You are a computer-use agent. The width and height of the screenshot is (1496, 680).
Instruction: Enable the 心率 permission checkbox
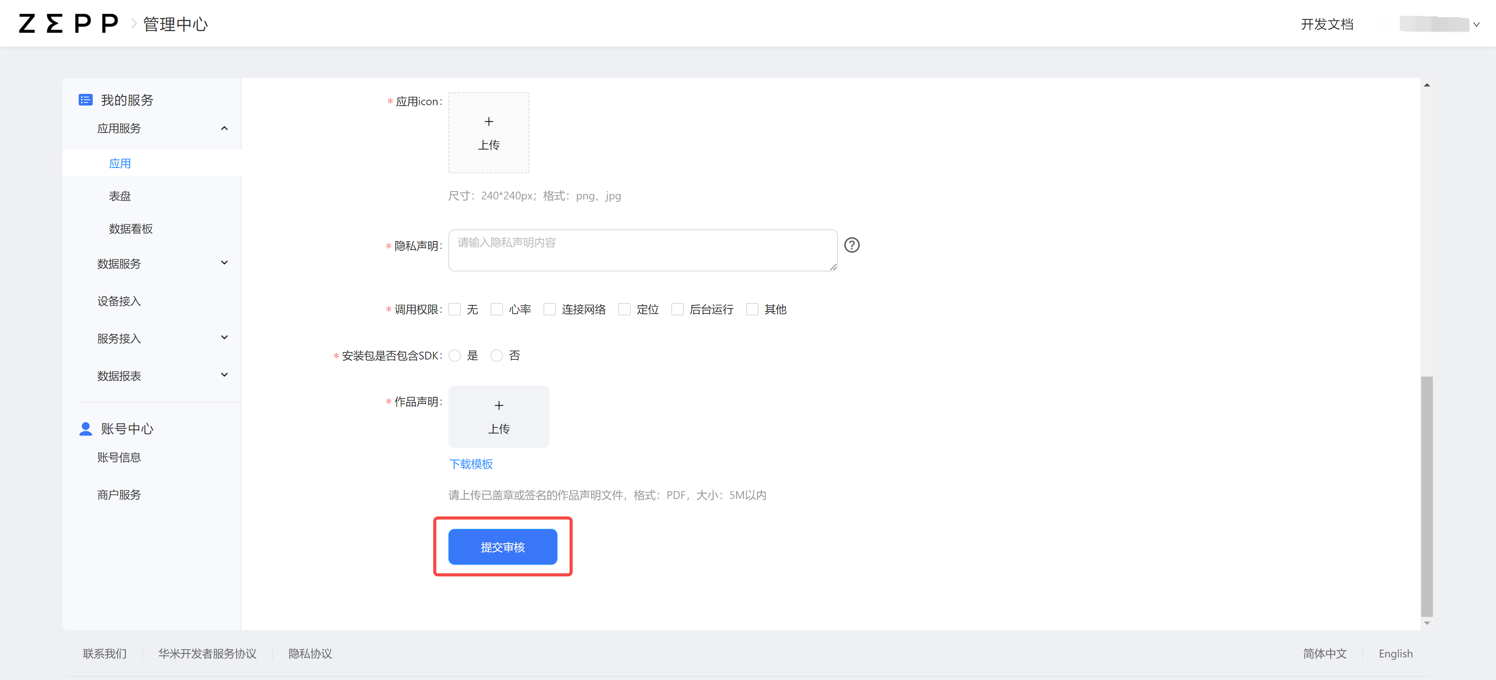pyautogui.click(x=497, y=309)
